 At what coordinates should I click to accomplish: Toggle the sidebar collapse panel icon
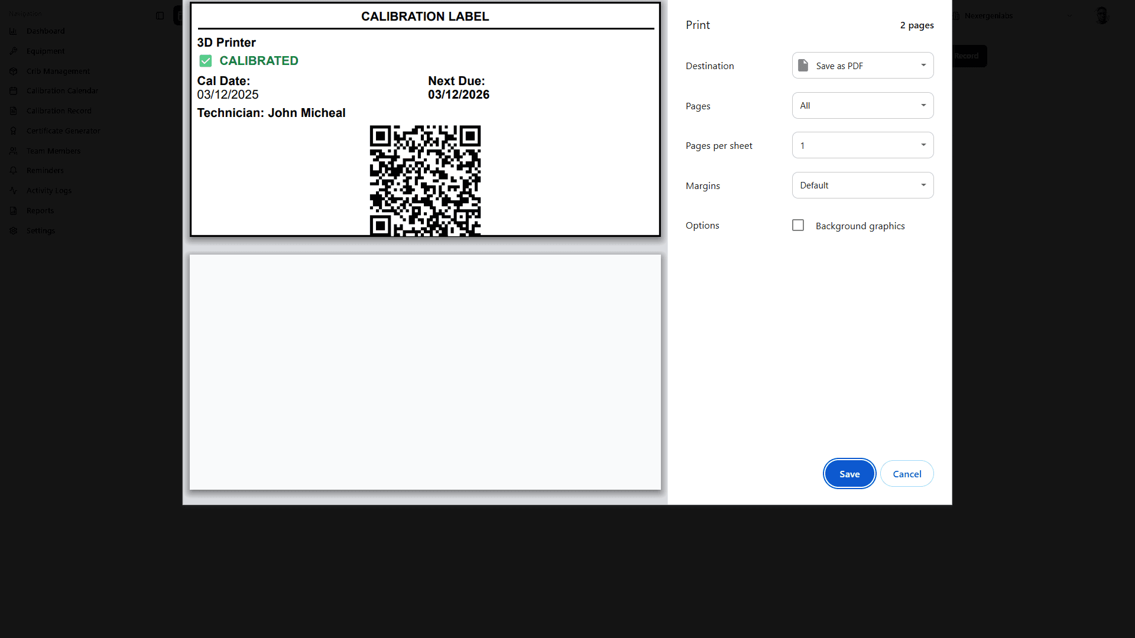(160, 16)
